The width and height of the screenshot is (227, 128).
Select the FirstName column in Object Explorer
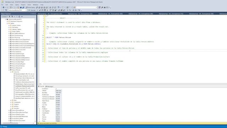tap(24, 82)
